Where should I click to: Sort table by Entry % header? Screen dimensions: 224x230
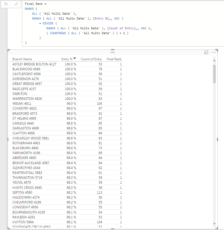point(67,59)
